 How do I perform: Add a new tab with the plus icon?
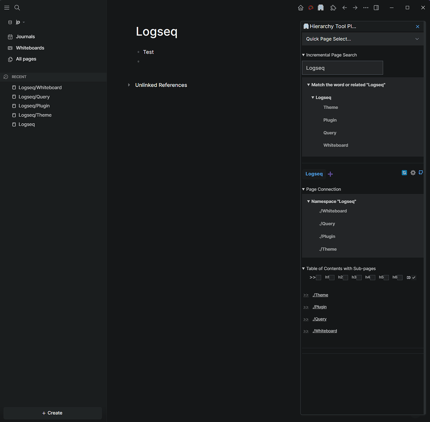330,173
